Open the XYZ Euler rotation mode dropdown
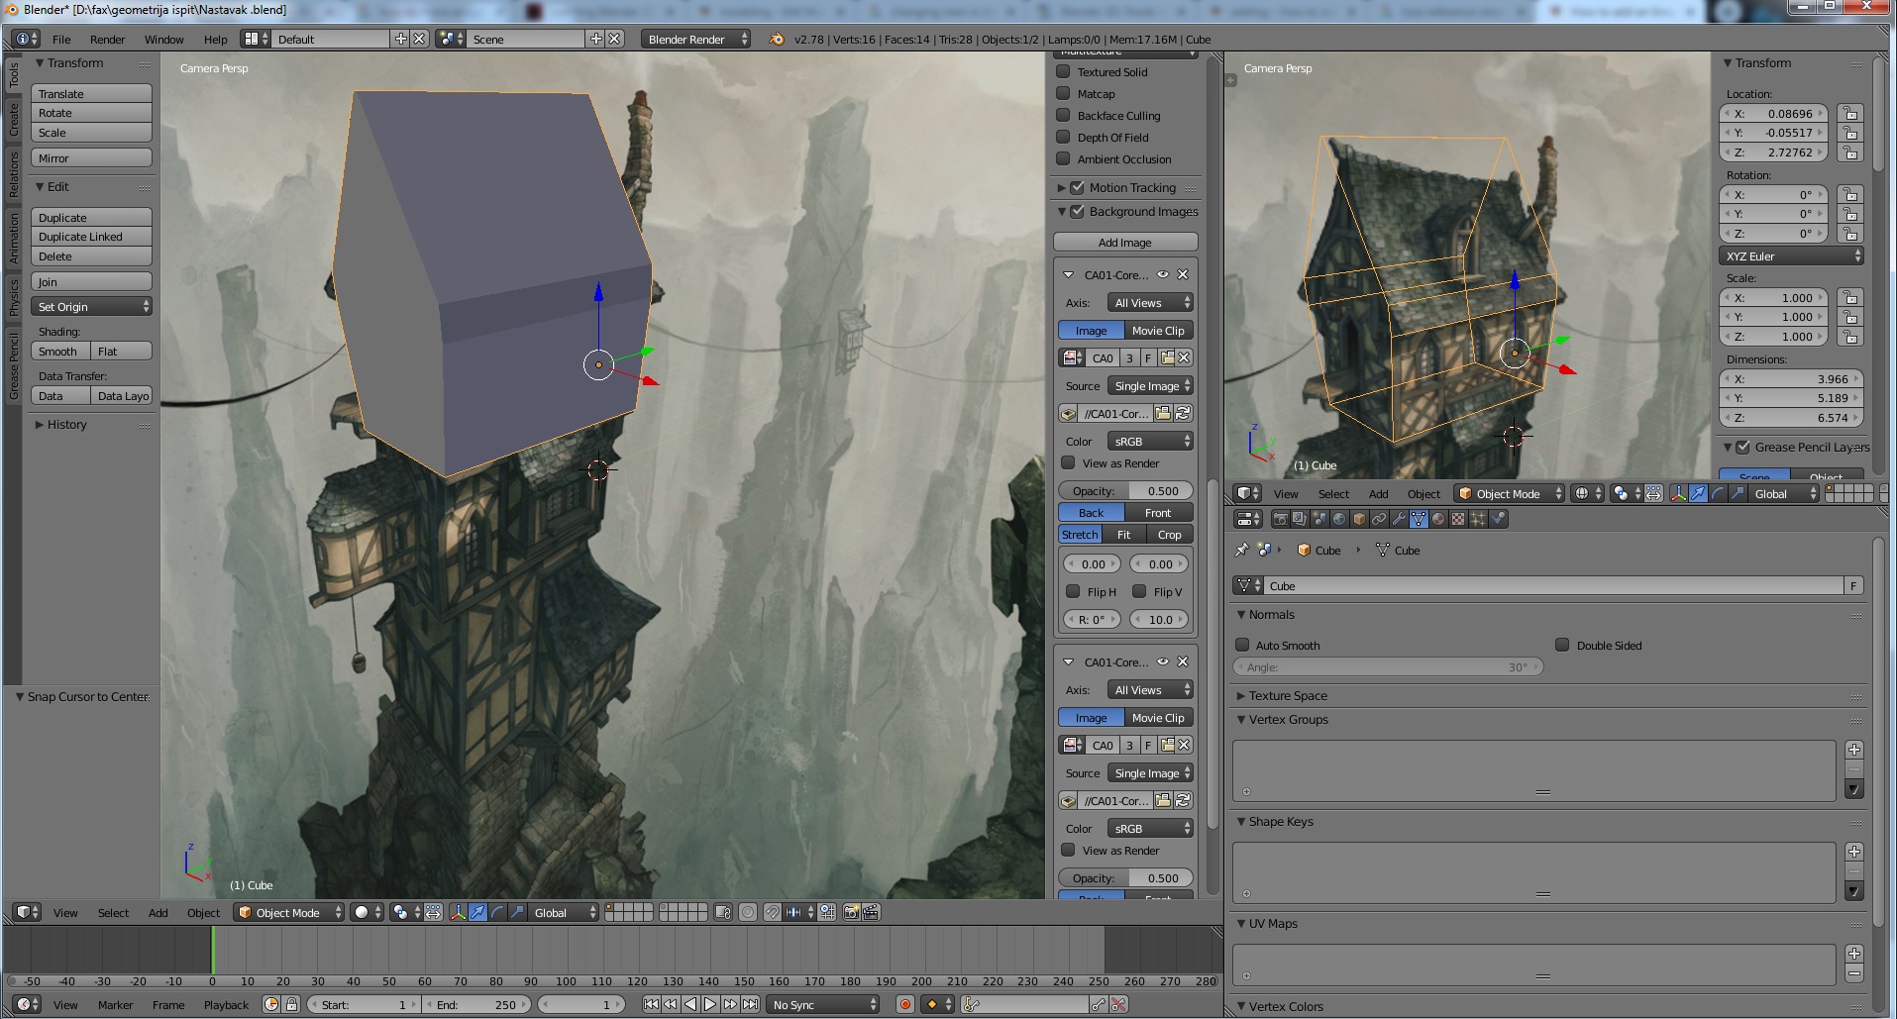The image size is (1897, 1019). pos(1791,255)
